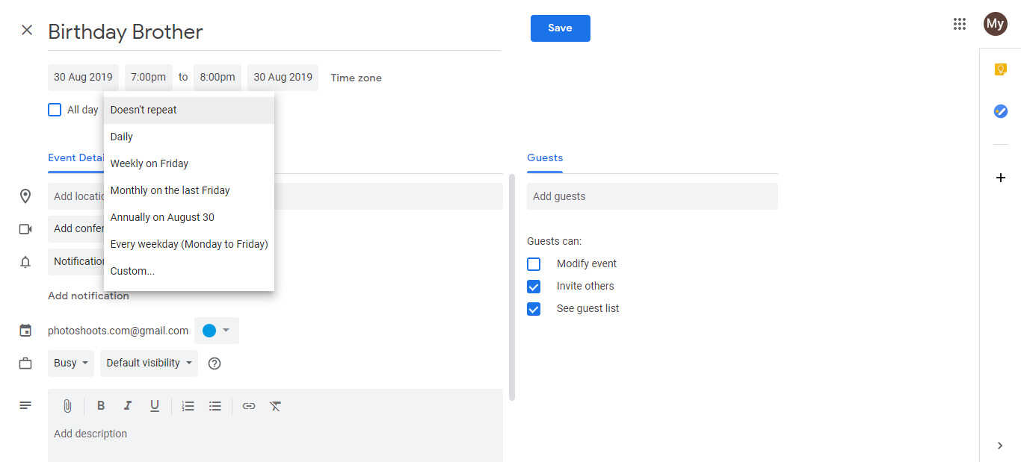The height and width of the screenshot is (462, 1021).
Task: Save the Birthday Brother event
Action: (560, 28)
